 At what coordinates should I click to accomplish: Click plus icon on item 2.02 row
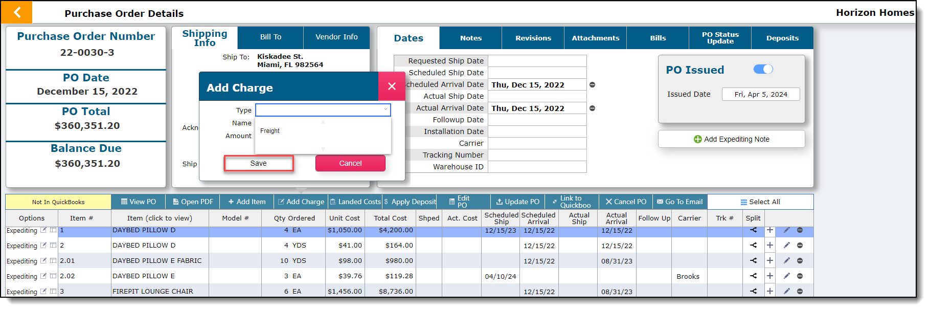[x=769, y=276]
